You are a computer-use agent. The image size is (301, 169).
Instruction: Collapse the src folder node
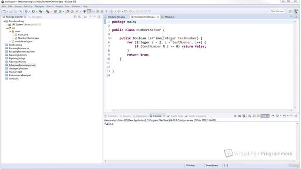(7, 28)
